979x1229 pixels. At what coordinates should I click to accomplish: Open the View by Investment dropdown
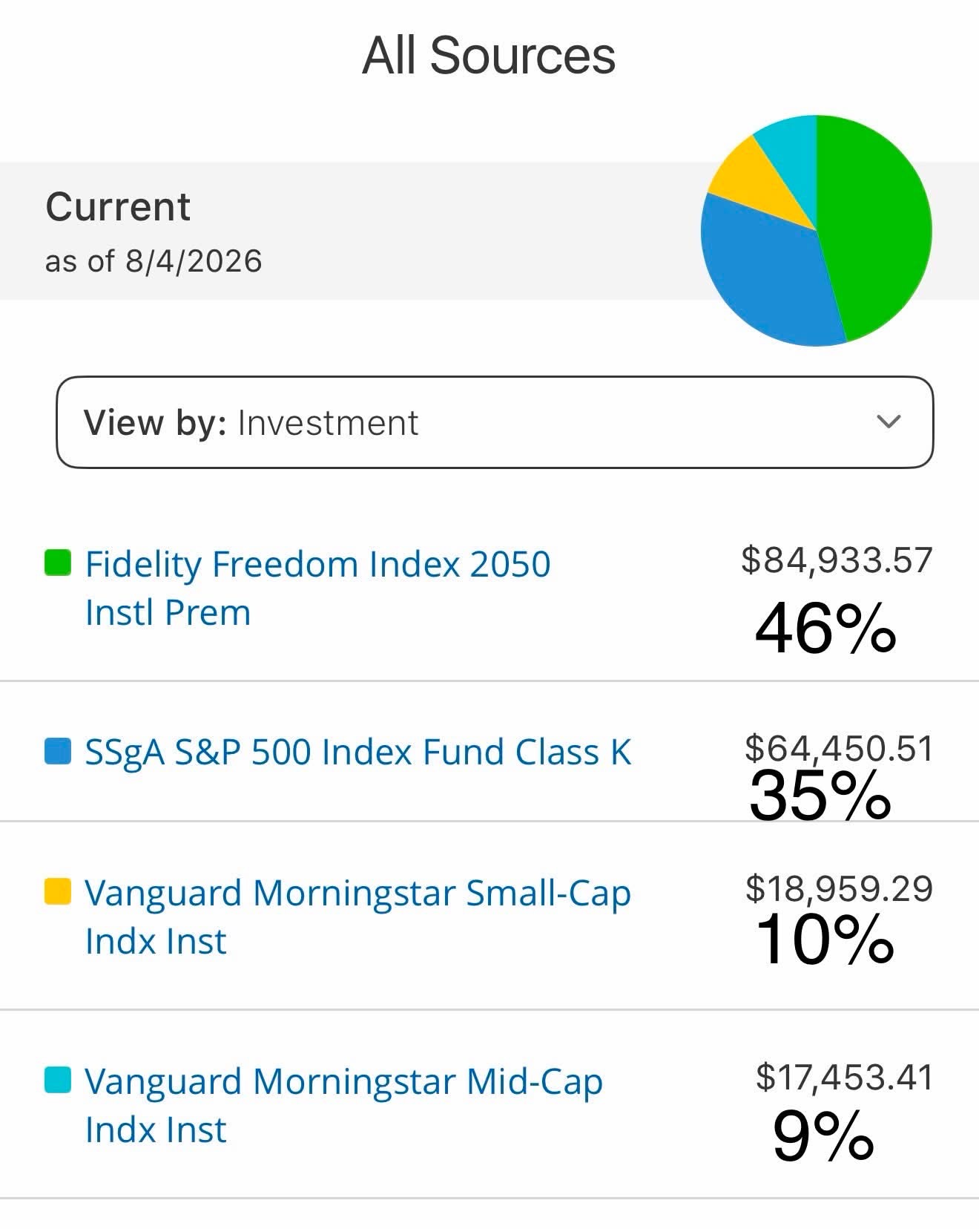click(x=495, y=422)
